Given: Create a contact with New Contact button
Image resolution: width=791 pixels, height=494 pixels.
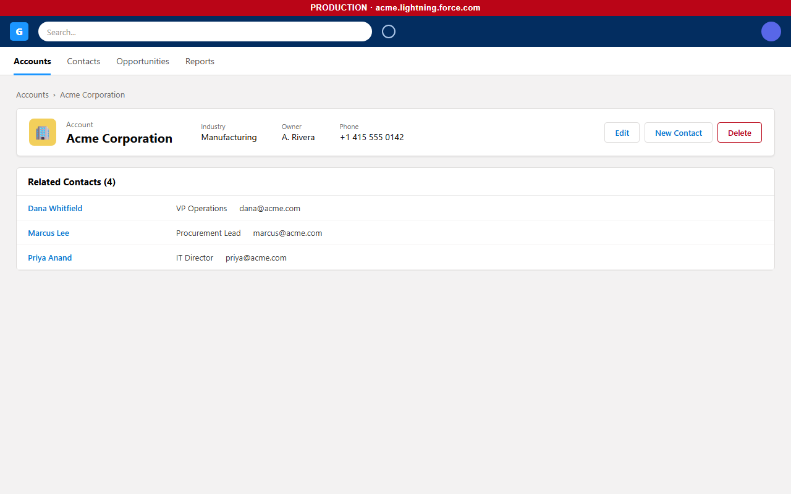Looking at the screenshot, I should pos(679,133).
